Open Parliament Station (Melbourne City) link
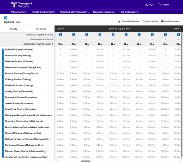The height and width of the screenshot is (163, 183). click(x=24, y=145)
